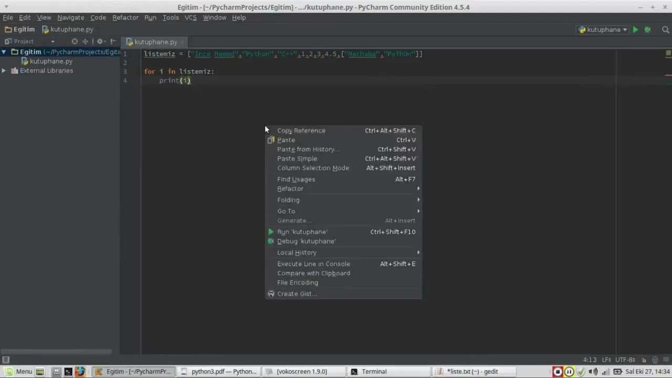
Task: Toggle read-only lock icon in status bar
Action: click(644, 360)
